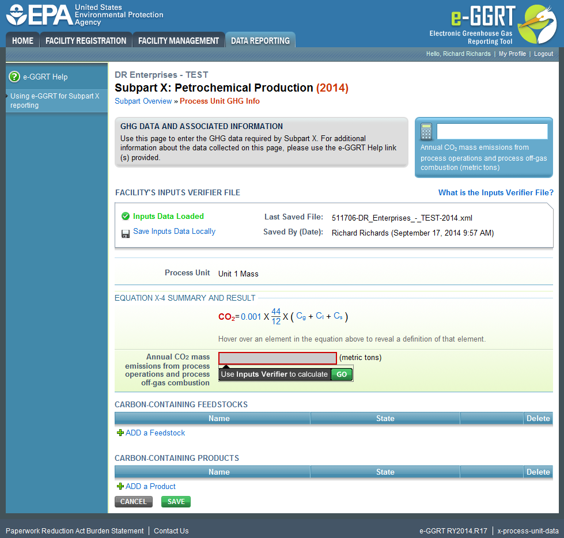Image resolution: width=564 pixels, height=538 pixels.
Task: Click the 44 numerator in equation
Action: [276, 312]
